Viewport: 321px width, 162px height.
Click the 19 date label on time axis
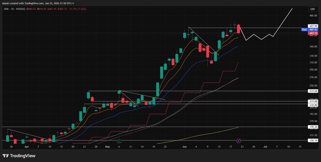154,147
